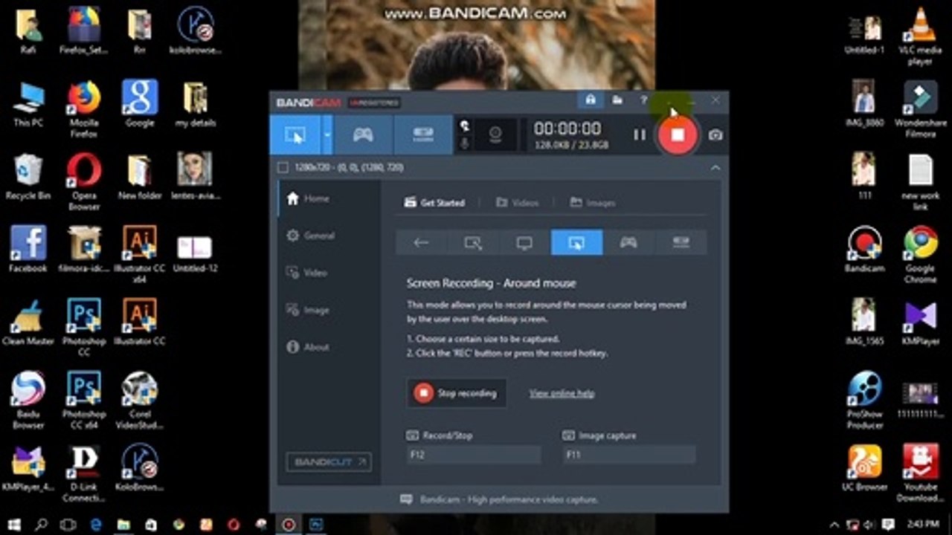The width and height of the screenshot is (952, 535).
Task: Open the Opera Browser desktop icon
Action: point(84,182)
